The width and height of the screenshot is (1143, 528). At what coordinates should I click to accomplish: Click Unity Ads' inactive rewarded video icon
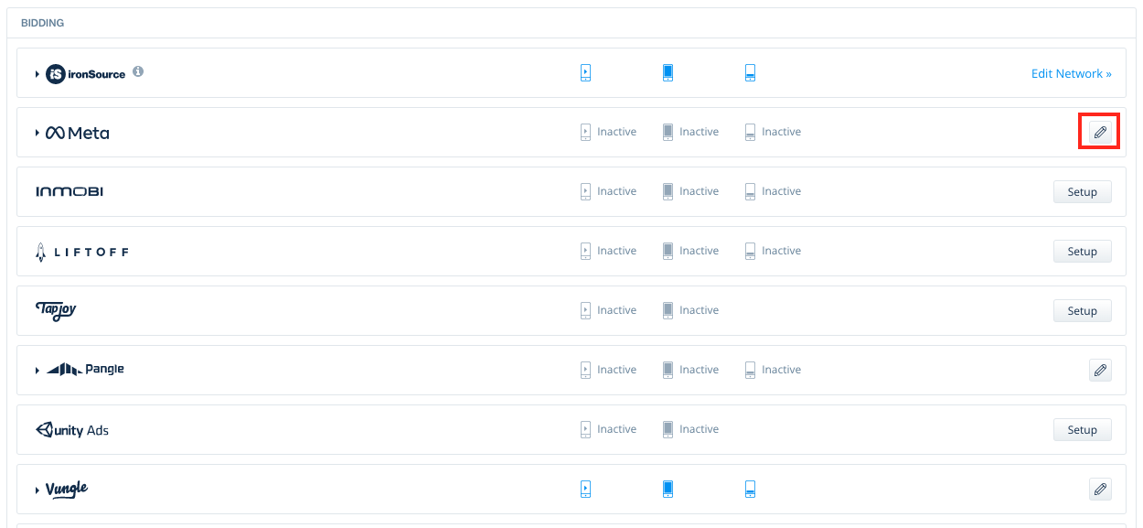click(585, 428)
